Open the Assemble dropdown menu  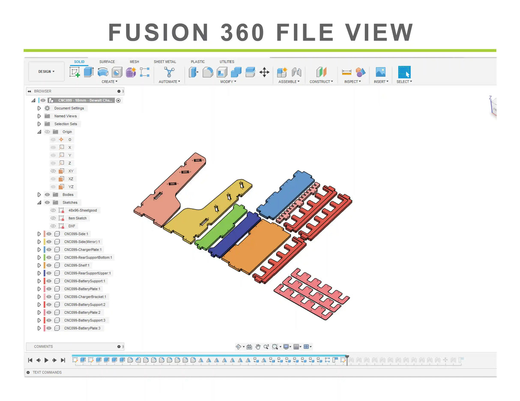coord(289,82)
